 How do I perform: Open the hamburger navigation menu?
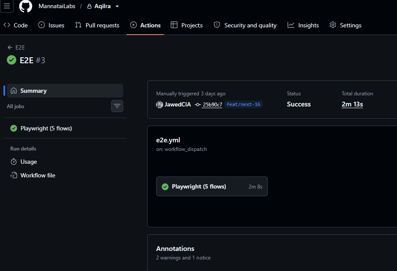pyautogui.click(x=7, y=6)
